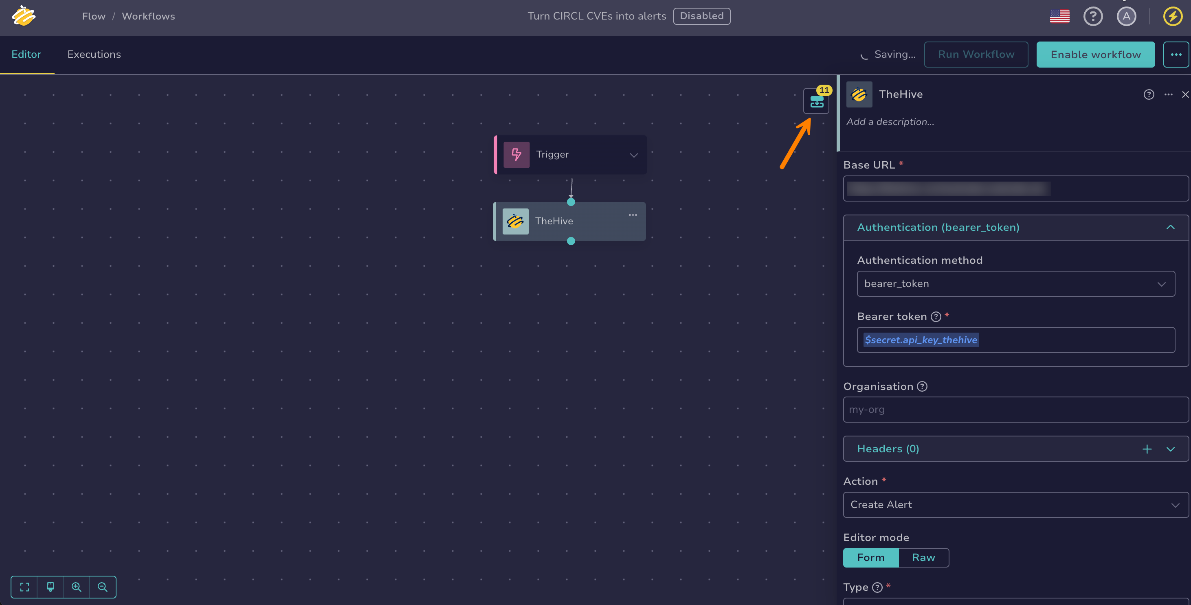This screenshot has height=605, width=1191.
Task: Click Add a description placeholder text
Action: (890, 122)
